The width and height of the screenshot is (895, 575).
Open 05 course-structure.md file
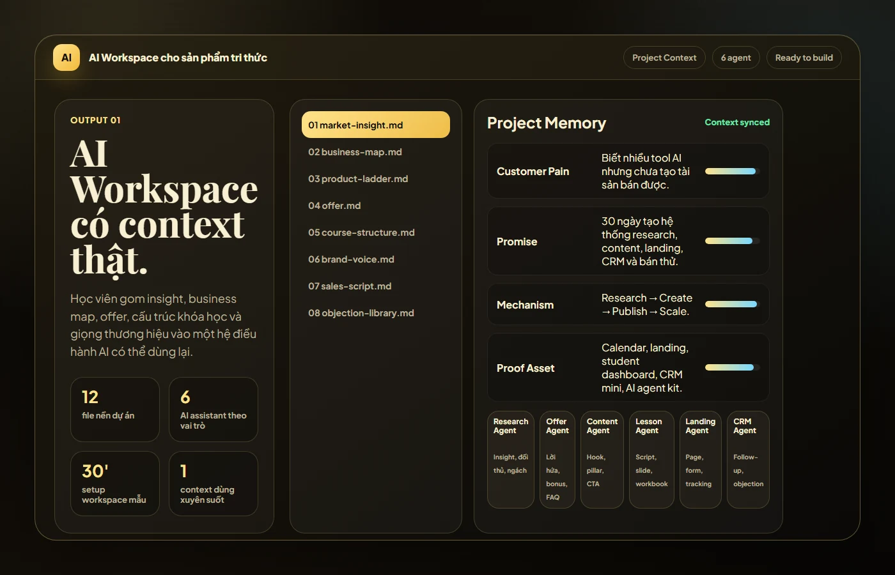pos(376,233)
